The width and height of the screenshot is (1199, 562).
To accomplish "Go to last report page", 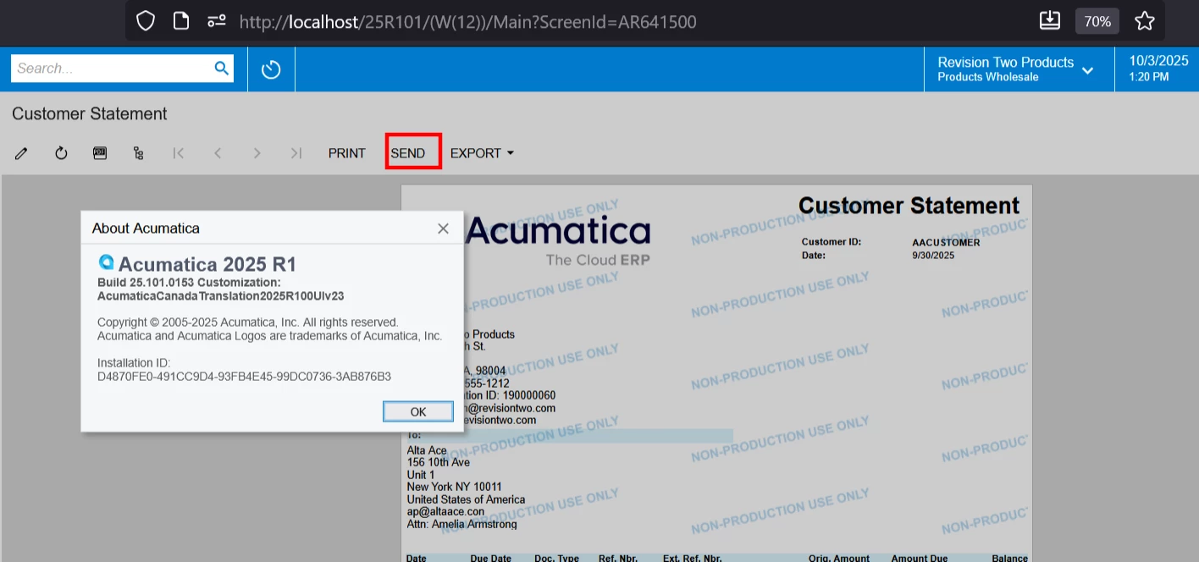I will [296, 153].
